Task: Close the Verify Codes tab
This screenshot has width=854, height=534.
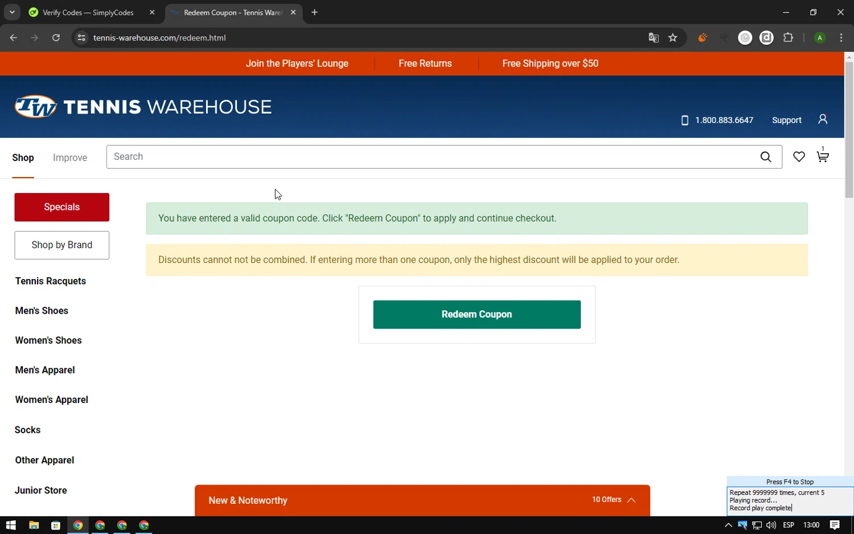Action: tap(152, 12)
